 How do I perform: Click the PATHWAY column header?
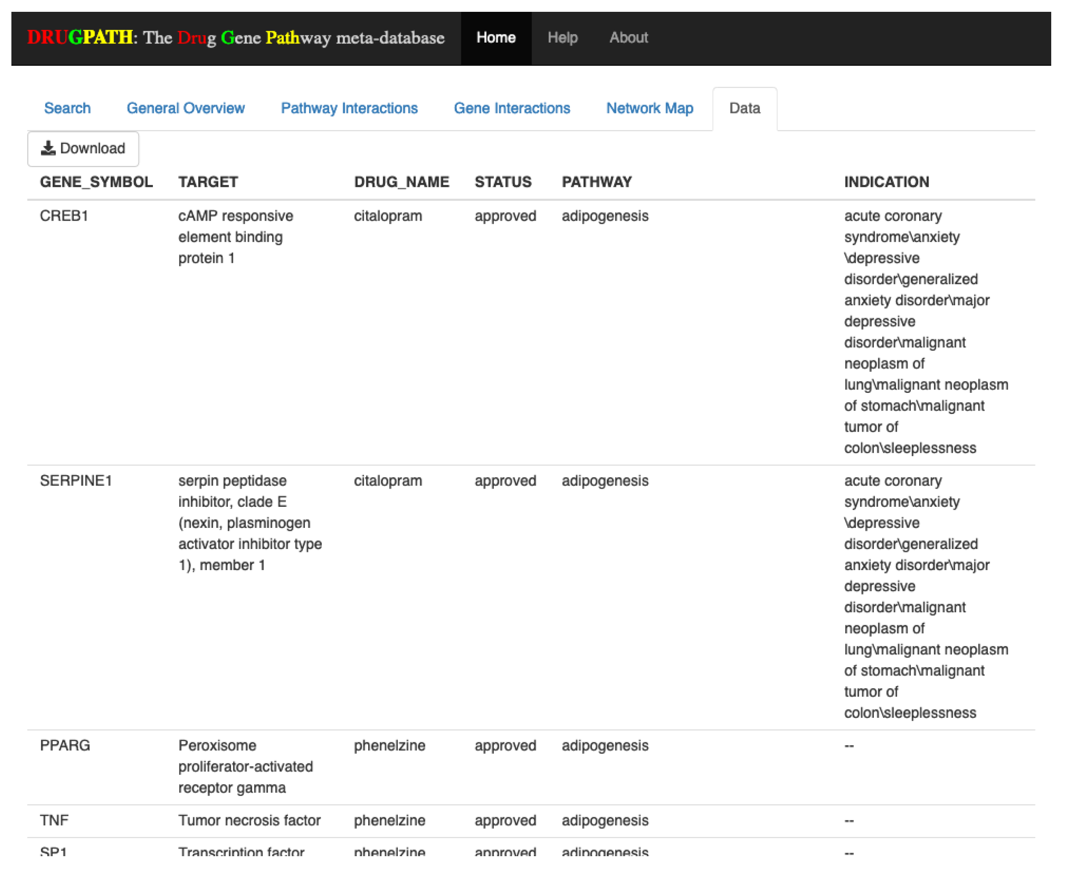pos(597,182)
